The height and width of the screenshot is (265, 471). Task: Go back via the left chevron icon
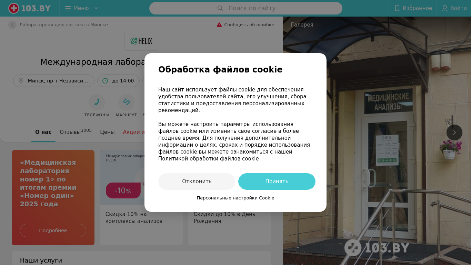[x=12, y=25]
